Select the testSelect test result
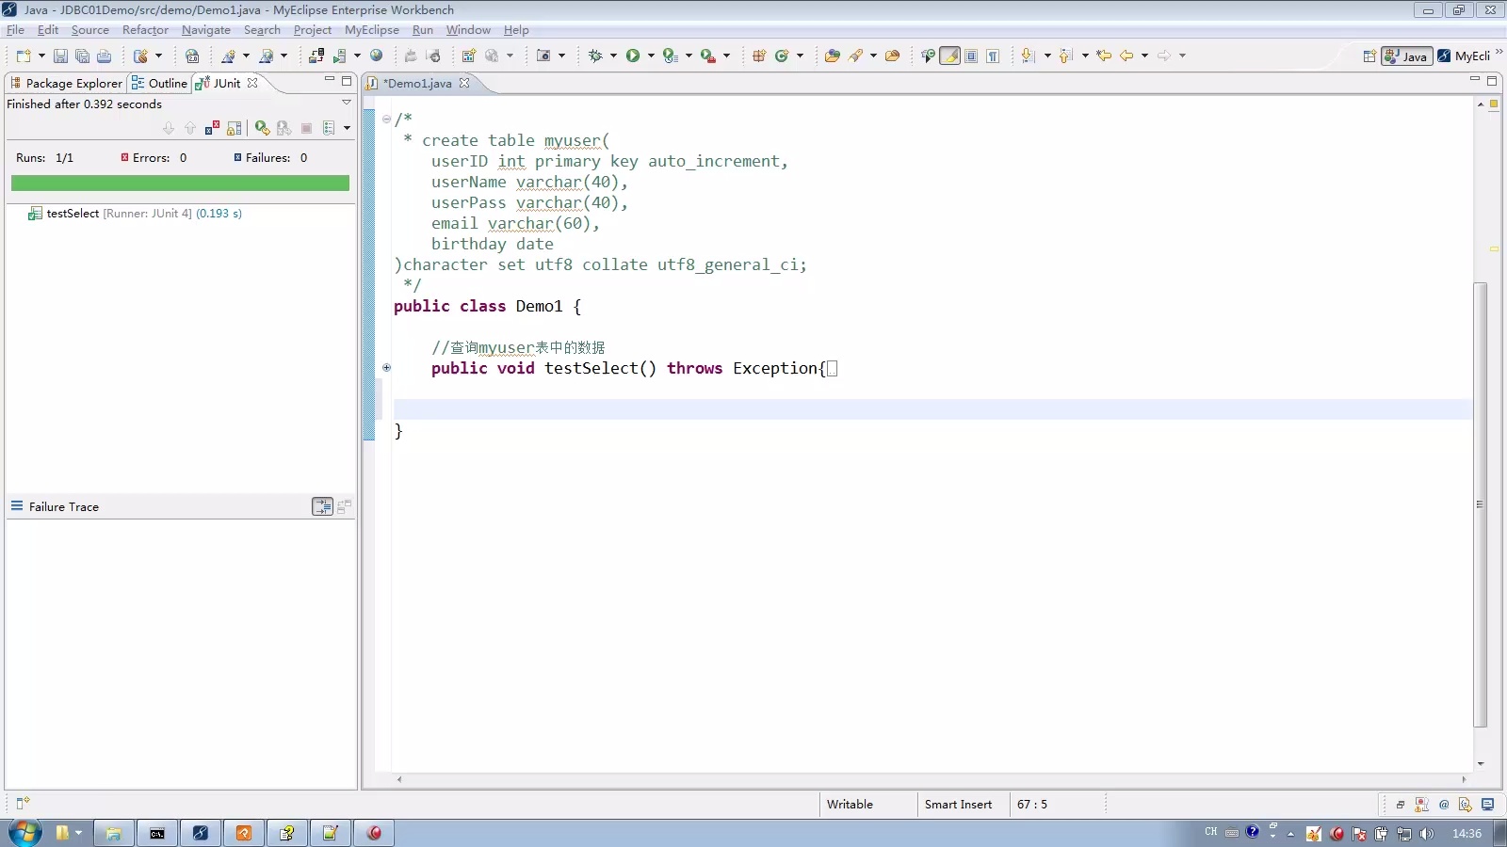The width and height of the screenshot is (1507, 847). coord(73,214)
